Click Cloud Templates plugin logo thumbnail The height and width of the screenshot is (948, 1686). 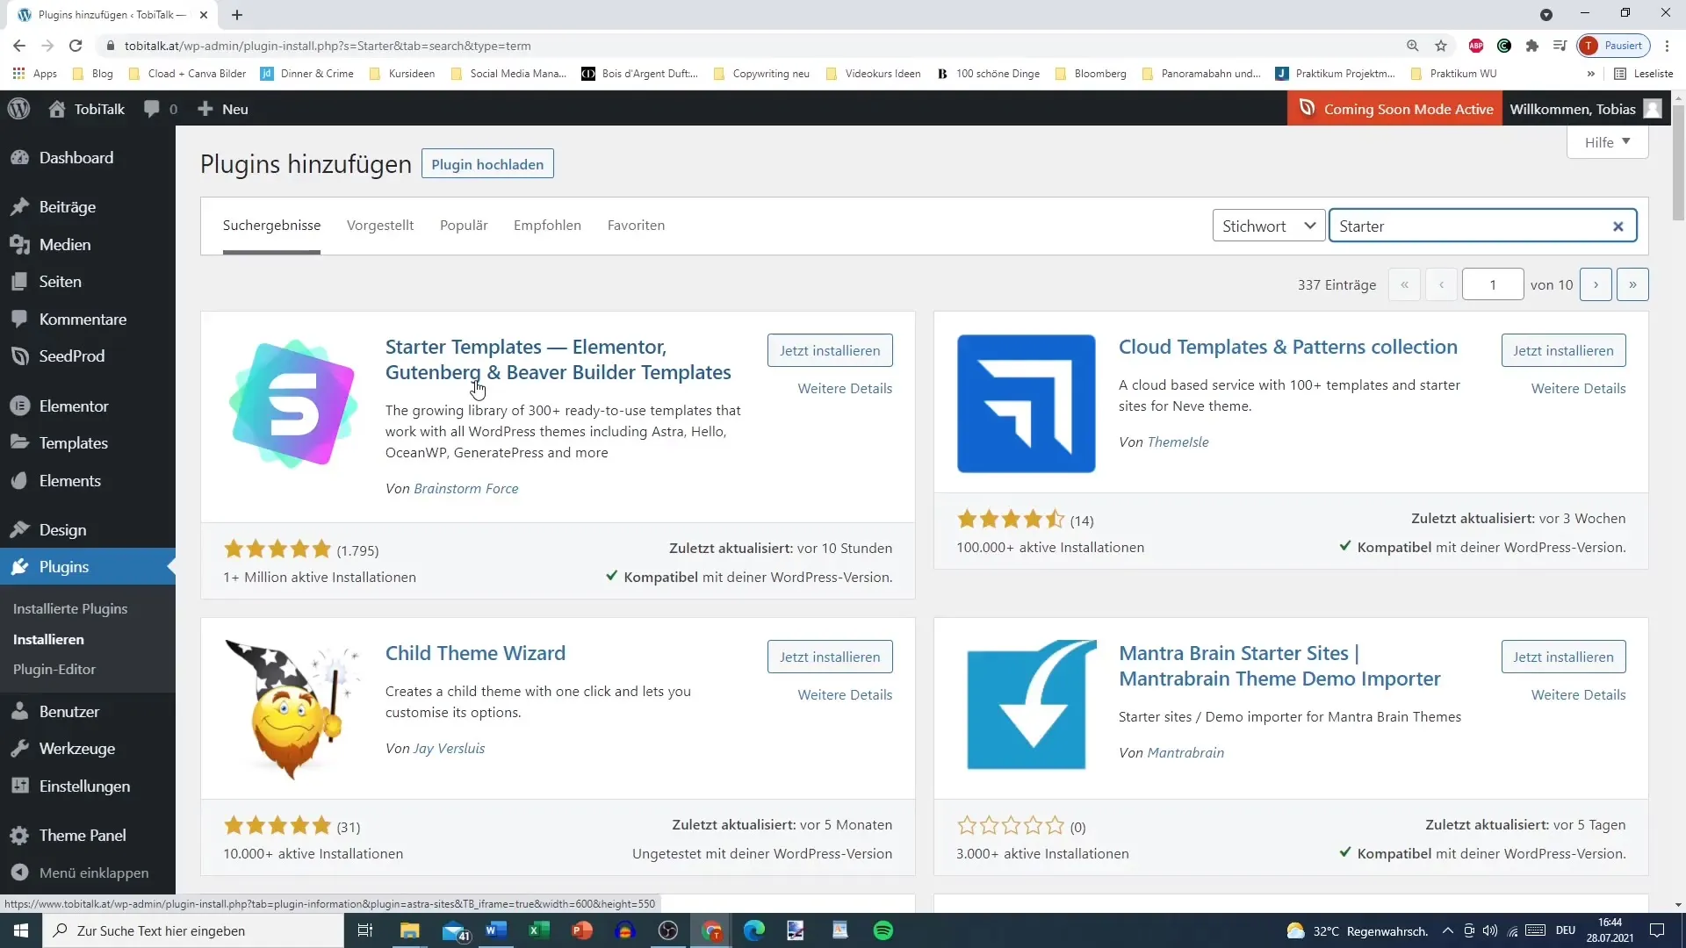[x=1026, y=404]
